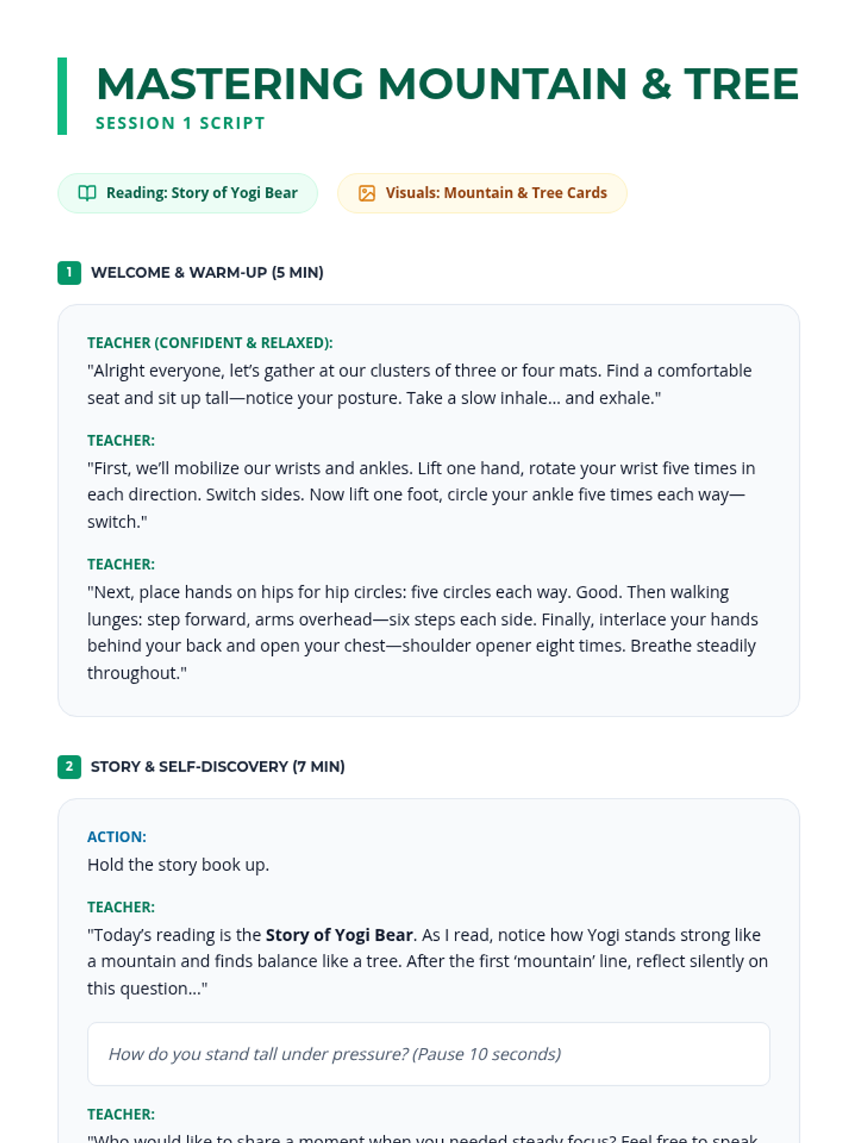857x1143 pixels.
Task: Click the 'Hold the story book up' line
Action: (x=178, y=864)
